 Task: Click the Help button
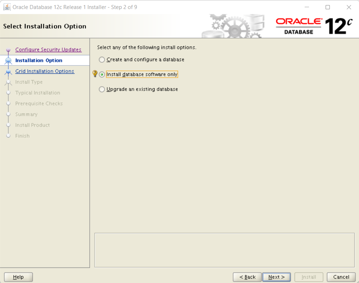(18, 277)
